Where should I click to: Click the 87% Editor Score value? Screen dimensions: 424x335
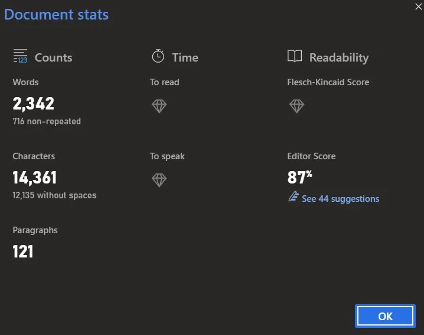point(299,178)
